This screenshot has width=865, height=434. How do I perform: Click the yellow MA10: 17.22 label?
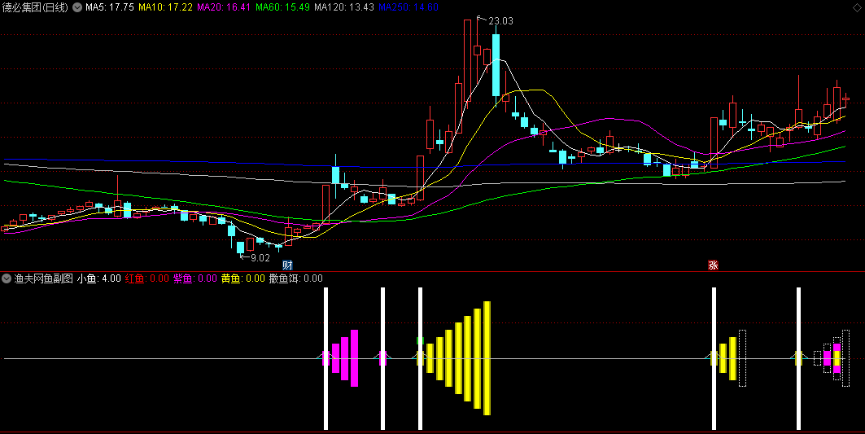click(165, 7)
